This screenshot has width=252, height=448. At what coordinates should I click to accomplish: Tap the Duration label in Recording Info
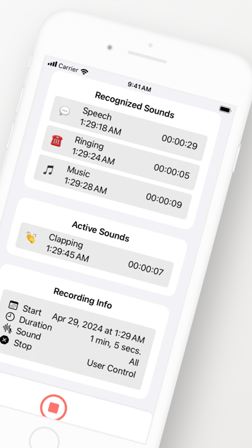pos(35,323)
